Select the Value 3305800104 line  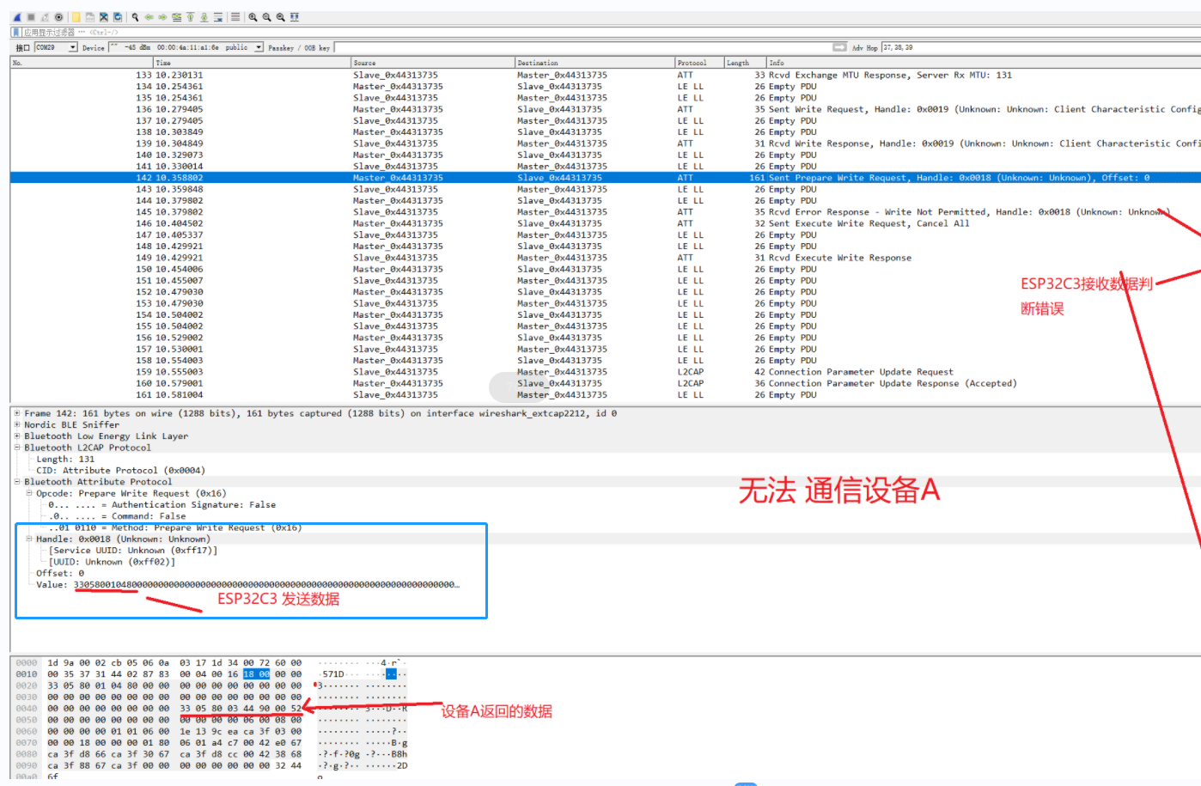coord(247,585)
